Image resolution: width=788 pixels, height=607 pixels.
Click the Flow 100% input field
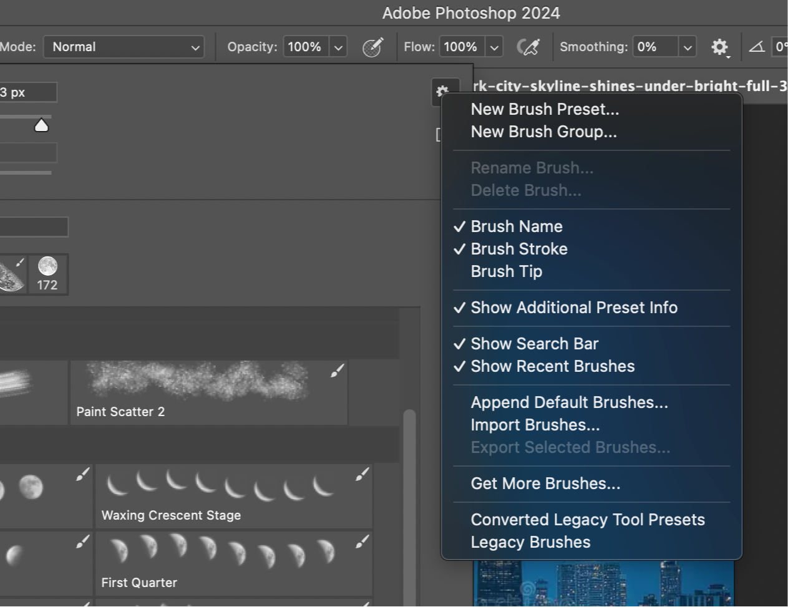click(x=462, y=47)
